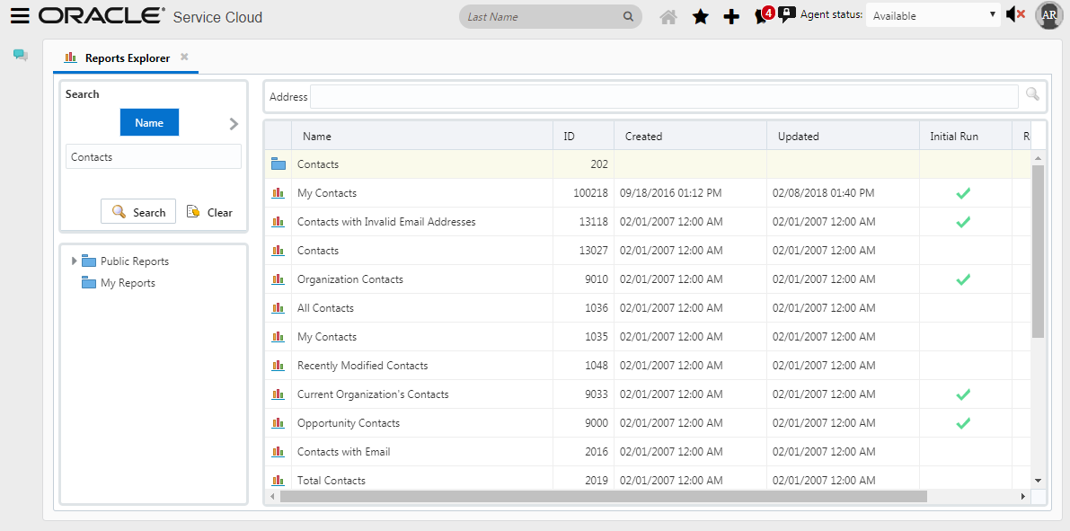Select the Total Contacts report name

[331, 480]
